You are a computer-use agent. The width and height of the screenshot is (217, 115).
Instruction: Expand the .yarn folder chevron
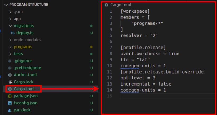coord(10,12)
